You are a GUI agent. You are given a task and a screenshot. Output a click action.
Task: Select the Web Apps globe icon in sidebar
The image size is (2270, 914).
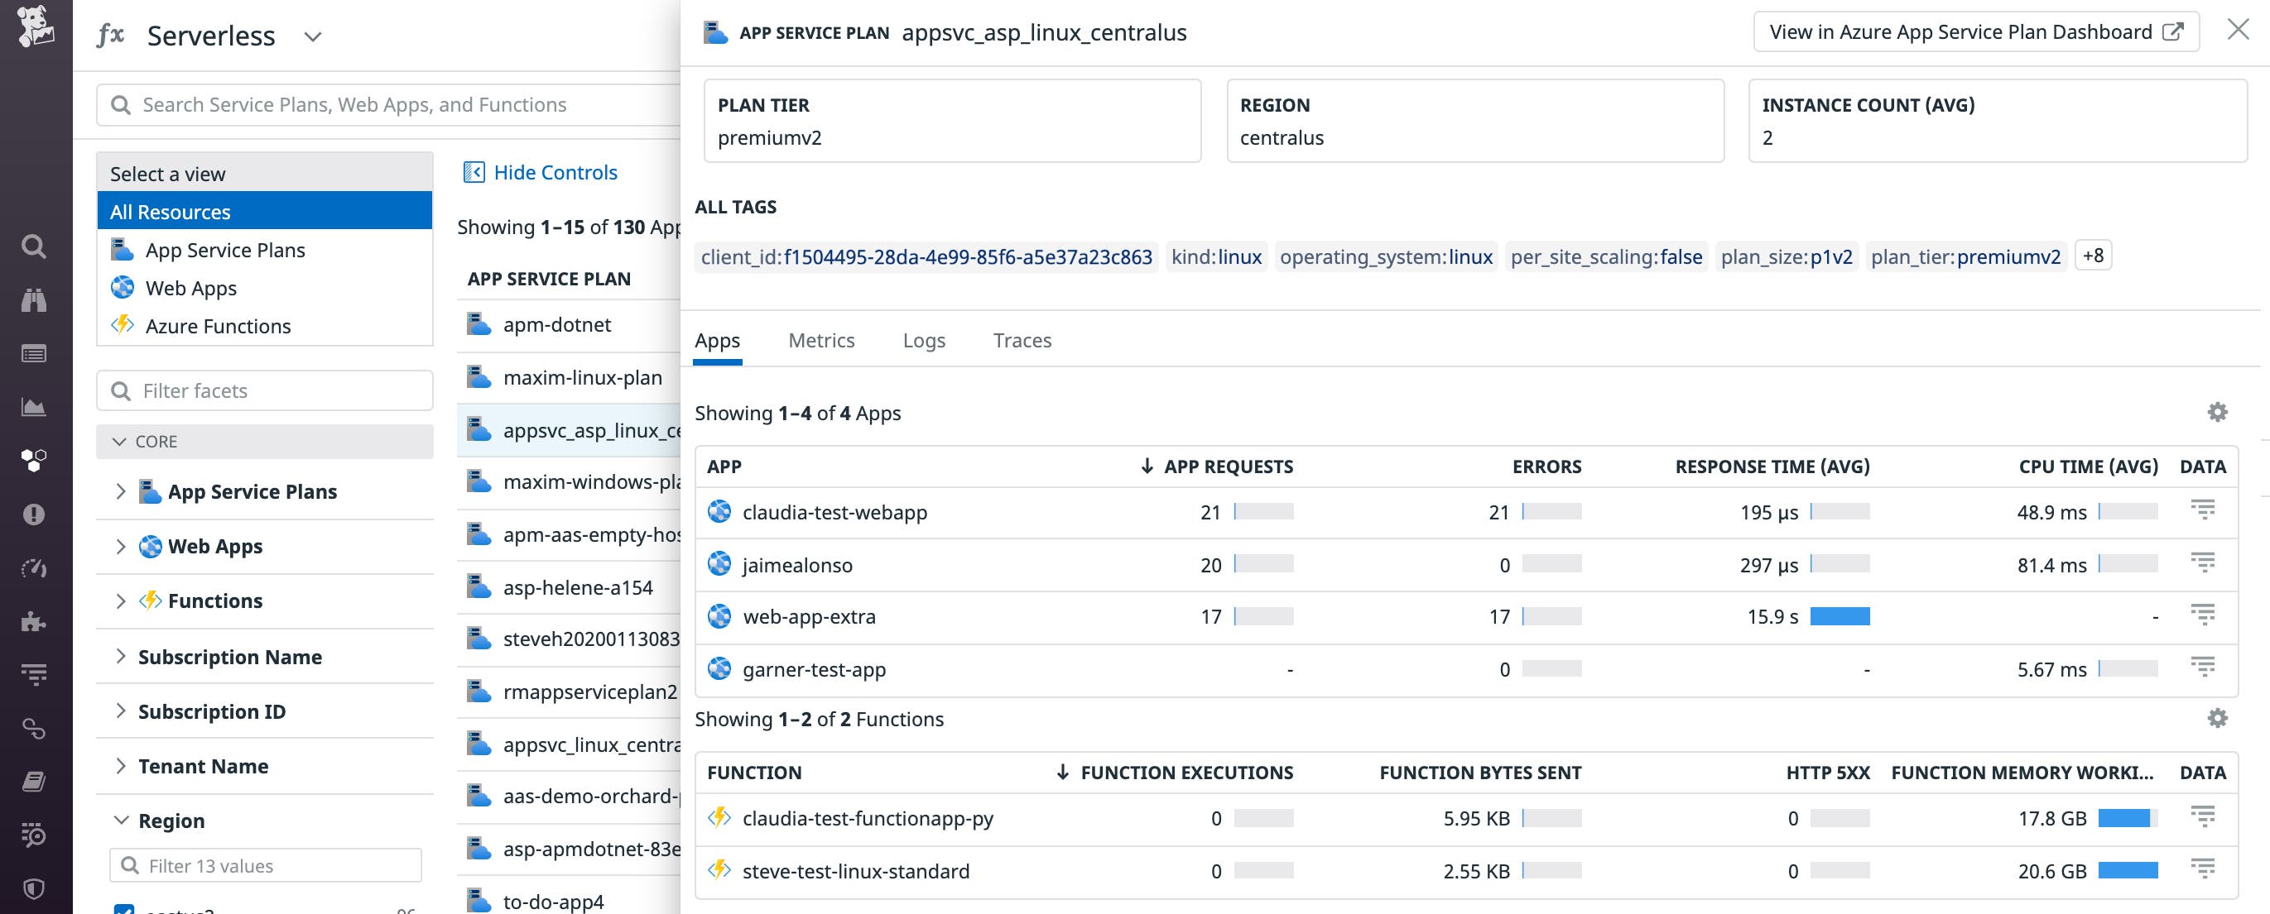click(x=122, y=287)
